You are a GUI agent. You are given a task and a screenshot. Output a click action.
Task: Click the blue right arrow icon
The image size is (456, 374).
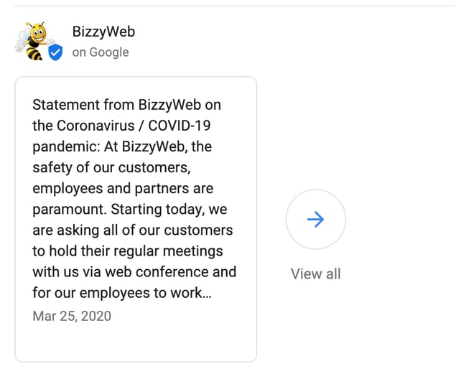[316, 220]
